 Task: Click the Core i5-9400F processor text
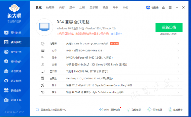(x=87, y=44)
